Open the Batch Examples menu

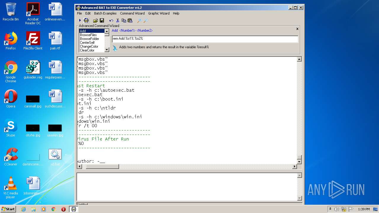pos(105,13)
